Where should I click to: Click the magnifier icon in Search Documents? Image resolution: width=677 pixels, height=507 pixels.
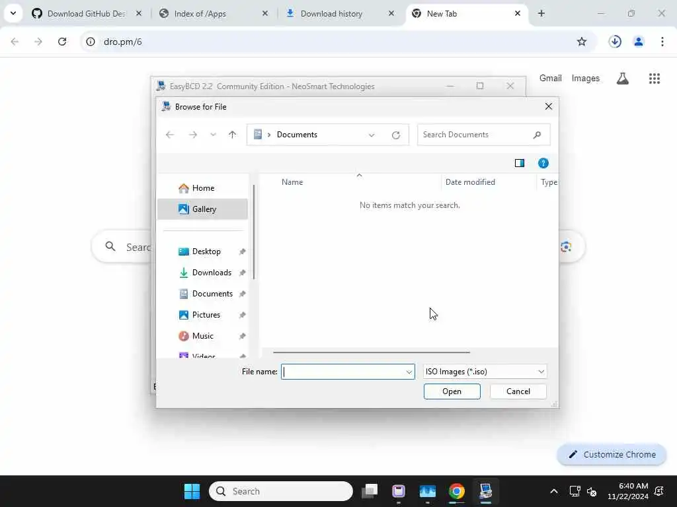[x=537, y=135]
